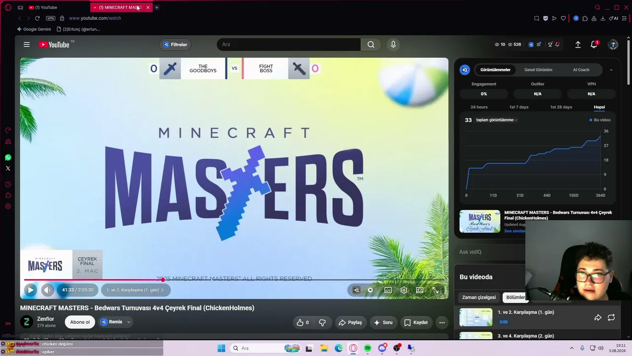Enter fullscreen on the video player
This screenshot has height=356, width=632.
pyautogui.click(x=435, y=290)
